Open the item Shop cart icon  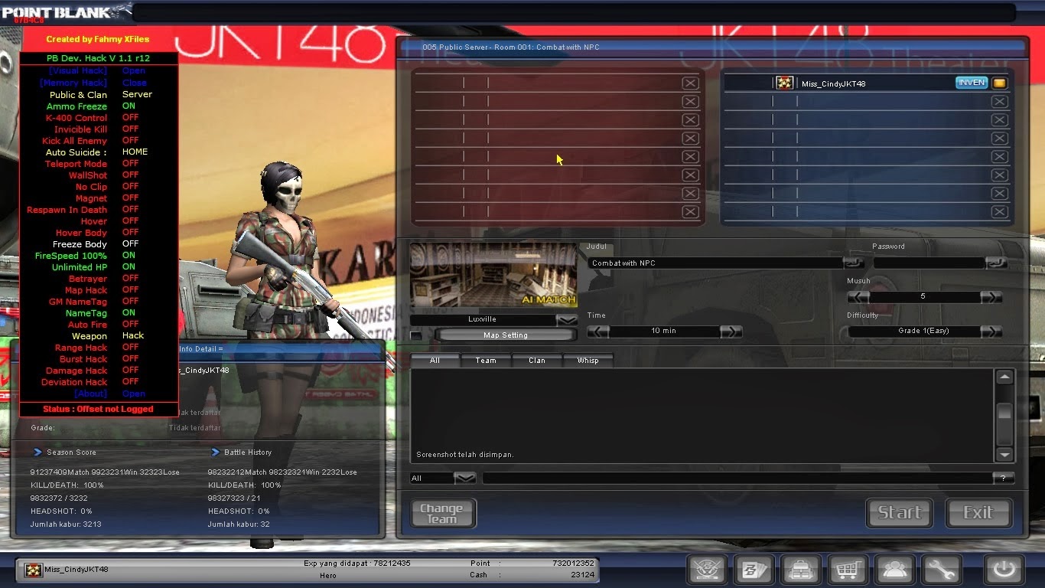click(x=848, y=570)
